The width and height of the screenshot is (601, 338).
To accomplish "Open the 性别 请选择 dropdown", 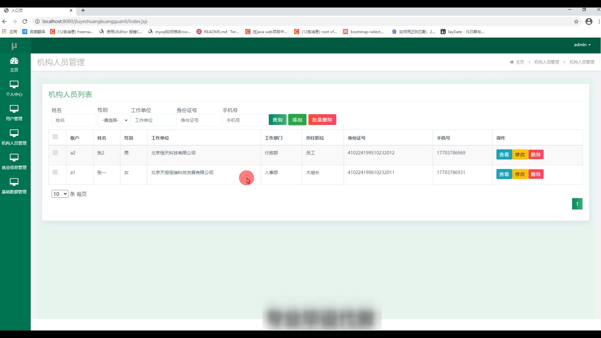I will (x=113, y=120).
